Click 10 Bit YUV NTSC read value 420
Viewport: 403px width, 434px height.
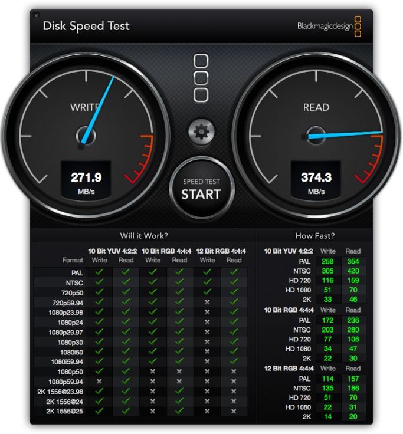(353, 271)
